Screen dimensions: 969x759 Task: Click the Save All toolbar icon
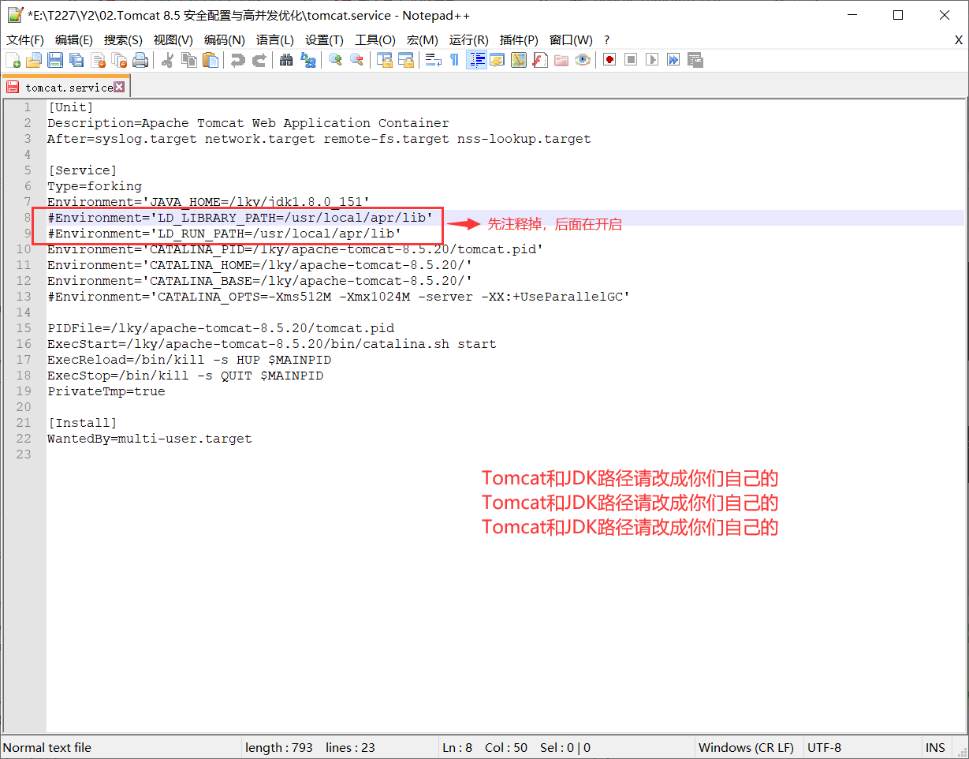(76, 60)
